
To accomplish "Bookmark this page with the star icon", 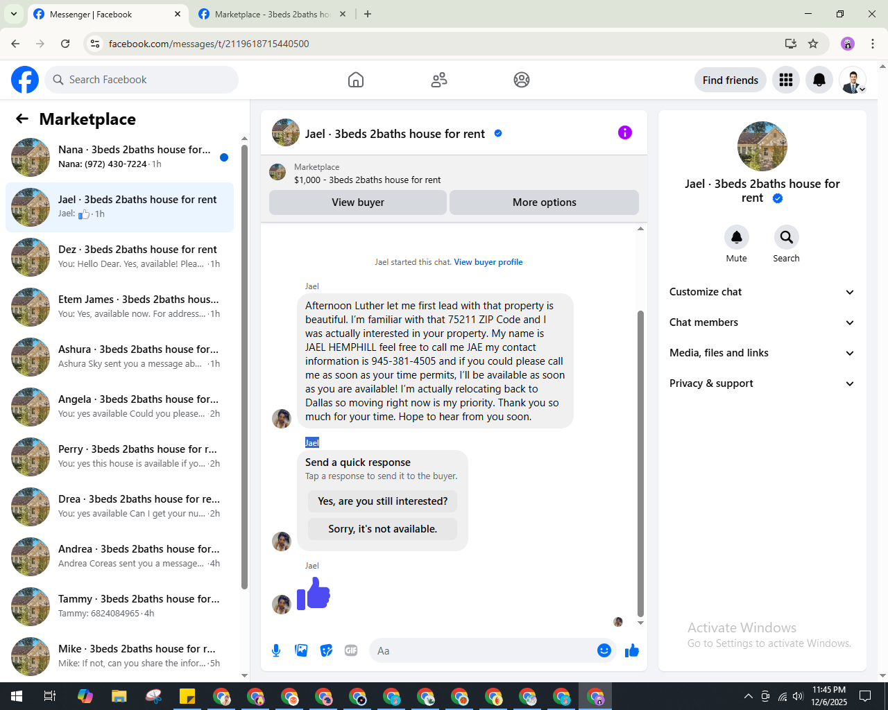I will click(x=813, y=44).
